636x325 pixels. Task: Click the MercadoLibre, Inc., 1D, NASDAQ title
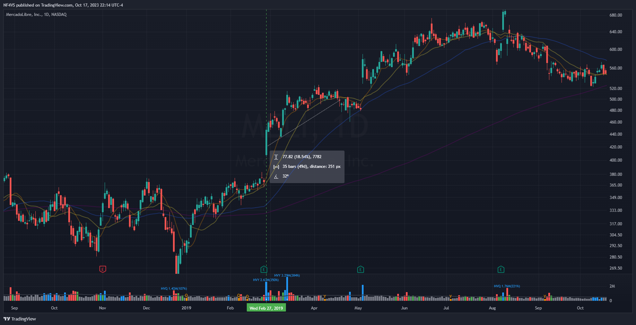(x=36, y=15)
